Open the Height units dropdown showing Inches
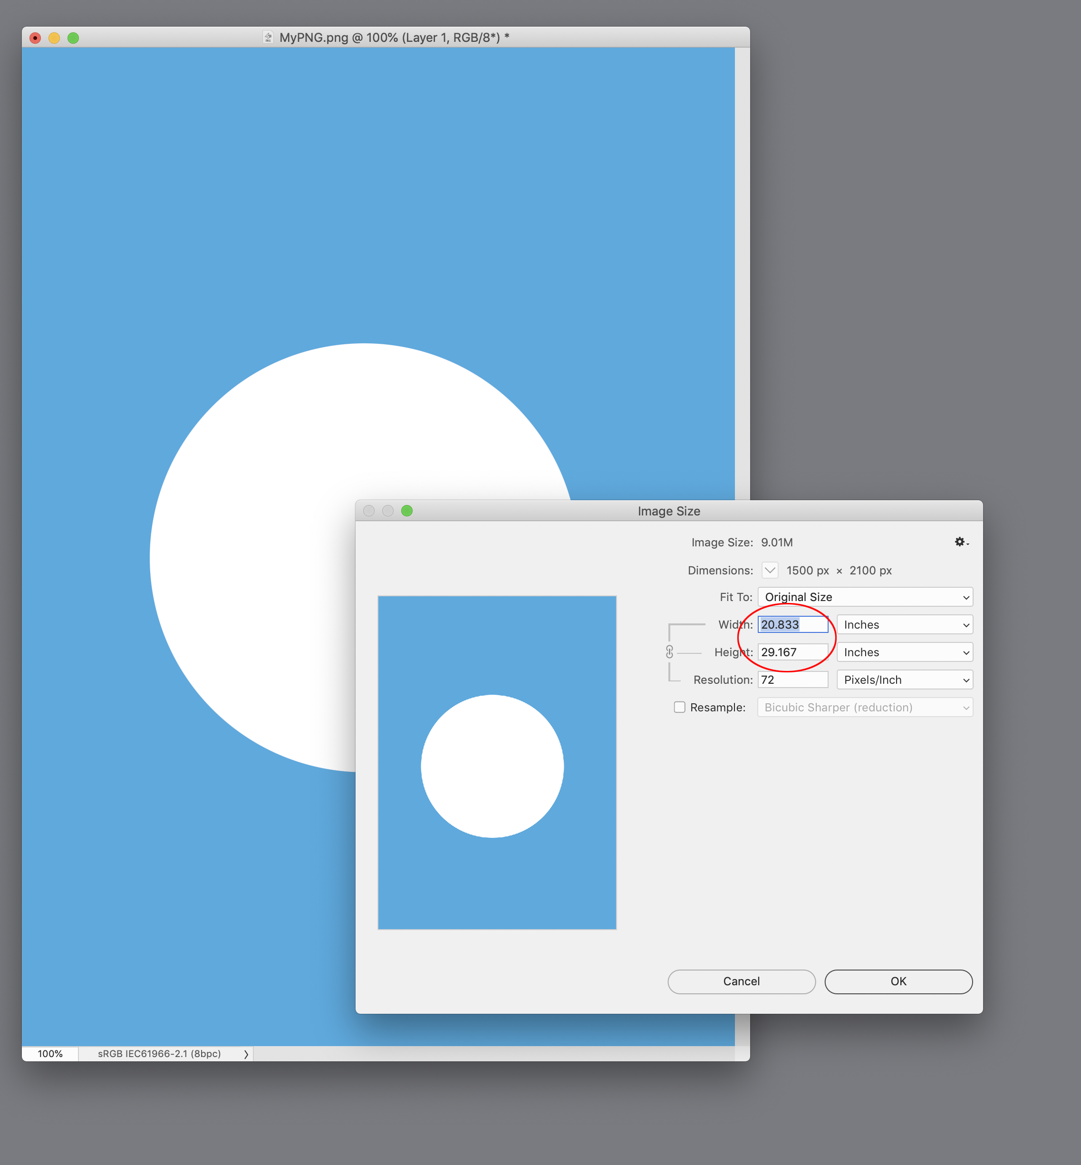The width and height of the screenshot is (1081, 1165). (x=904, y=652)
